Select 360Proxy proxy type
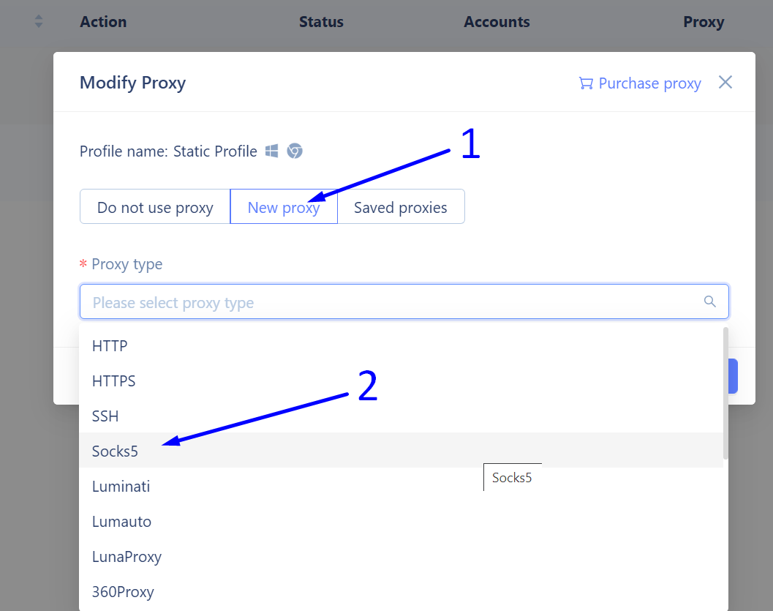773x611 pixels. click(x=401, y=591)
